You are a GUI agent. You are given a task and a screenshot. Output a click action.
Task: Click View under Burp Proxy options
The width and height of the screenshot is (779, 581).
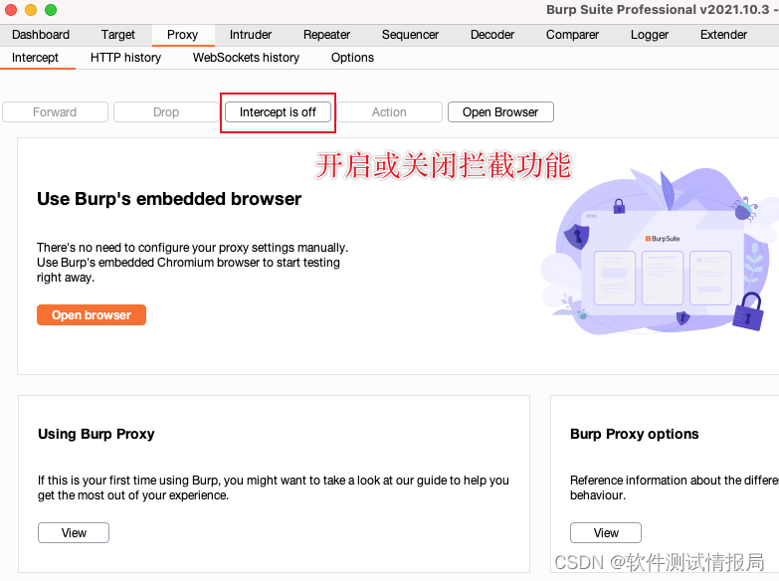(x=606, y=533)
